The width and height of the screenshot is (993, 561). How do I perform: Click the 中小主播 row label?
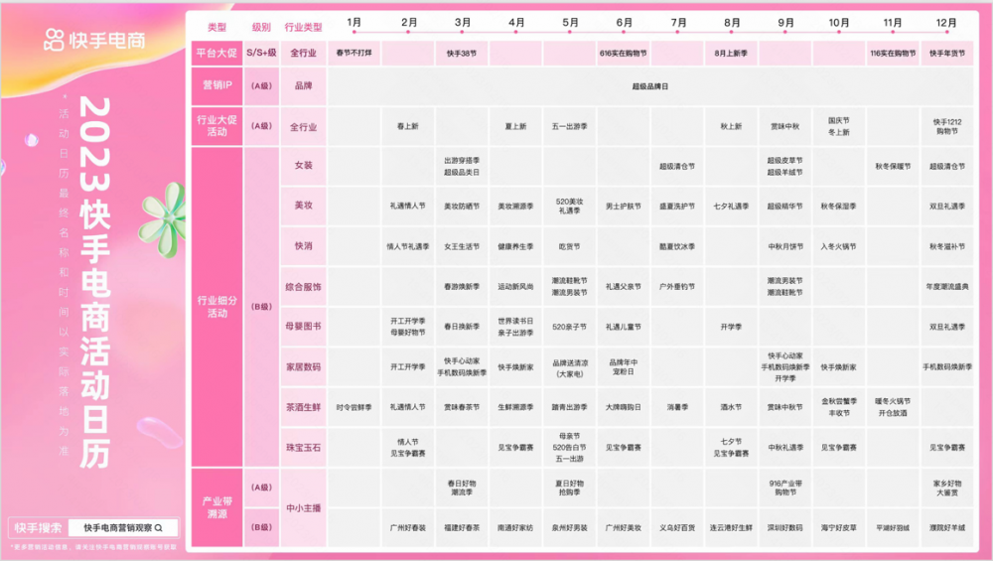(303, 507)
